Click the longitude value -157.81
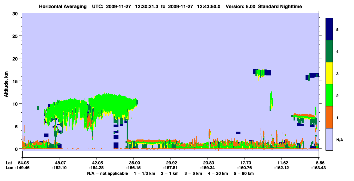This screenshot has height=181, width=354. [x=170, y=168]
